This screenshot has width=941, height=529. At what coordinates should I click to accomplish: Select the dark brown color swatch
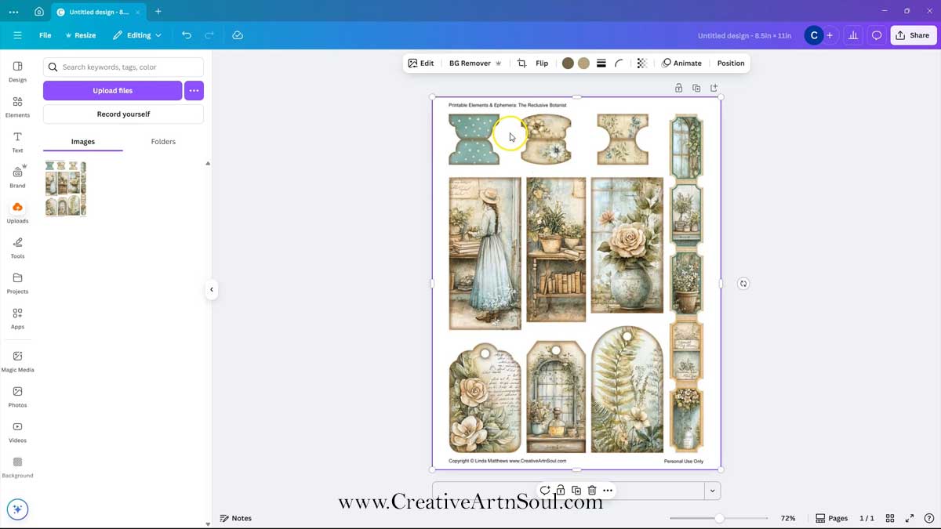click(568, 63)
